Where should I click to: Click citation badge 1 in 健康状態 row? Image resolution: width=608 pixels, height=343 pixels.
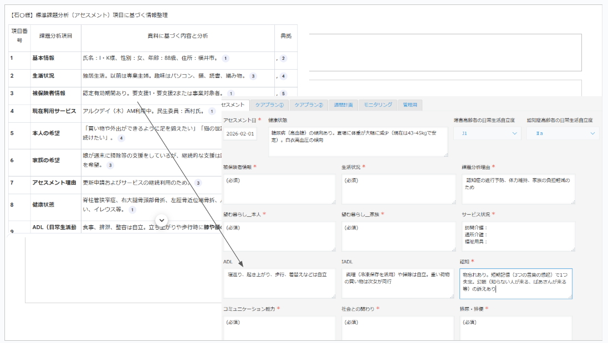(x=132, y=210)
